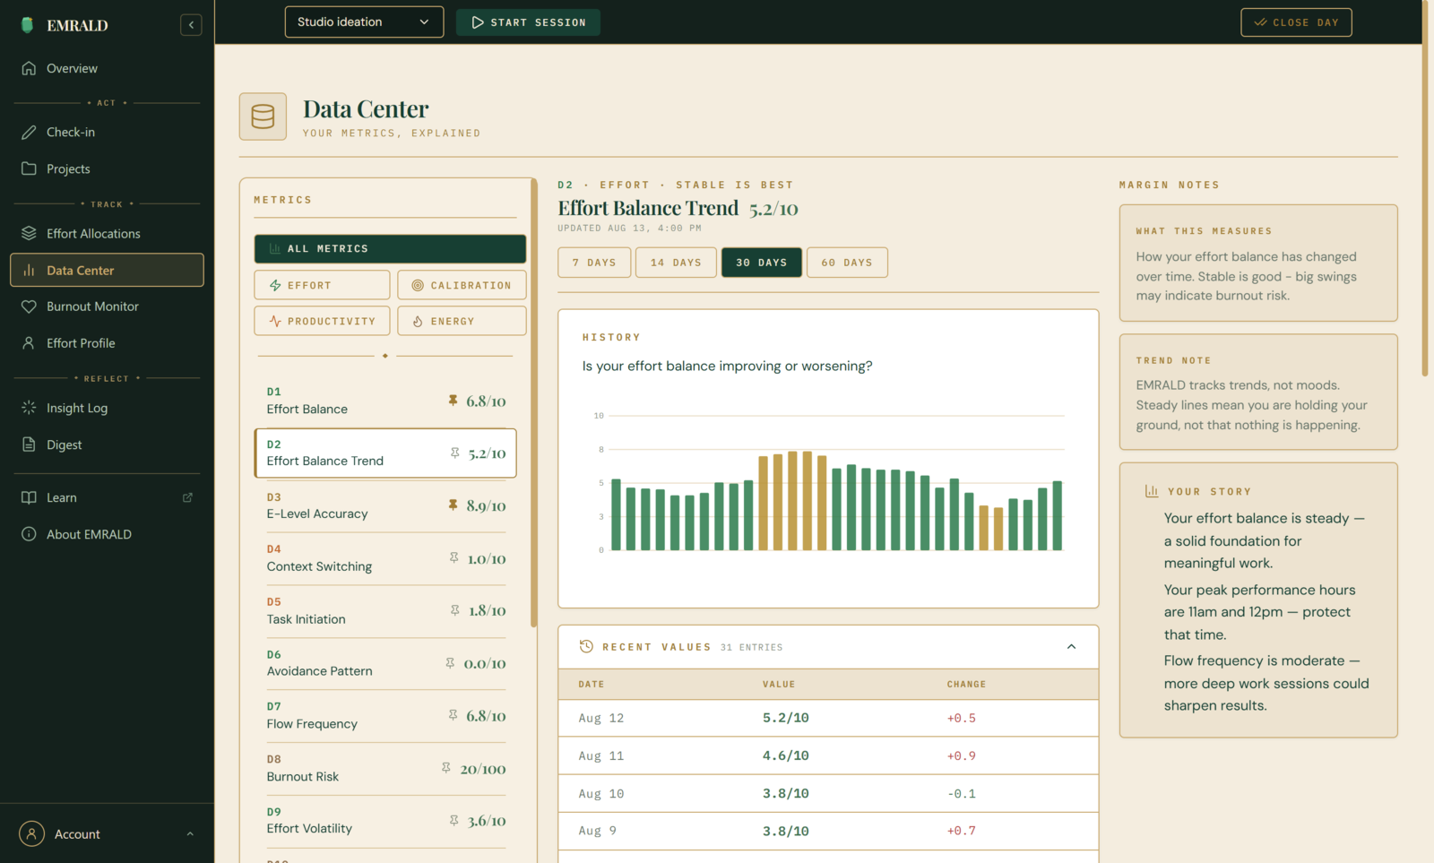Click the Data Center database icon
This screenshot has width=1434, height=863.
263,117
